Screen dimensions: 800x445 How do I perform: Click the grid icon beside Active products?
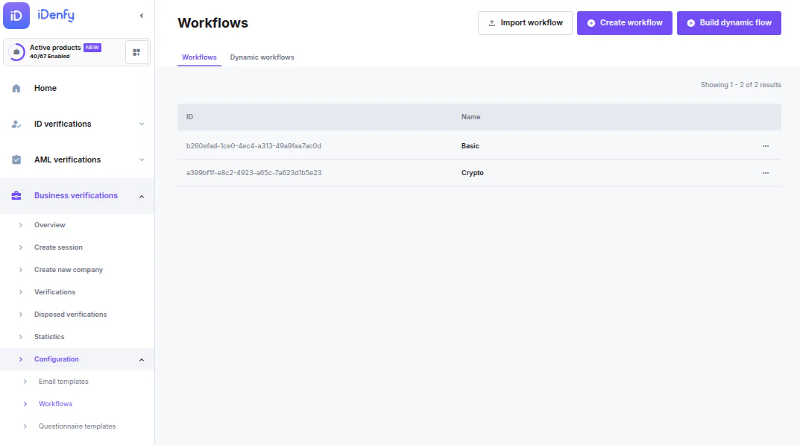[x=137, y=51]
